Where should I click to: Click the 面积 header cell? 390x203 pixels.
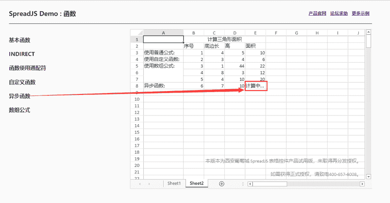point(255,46)
